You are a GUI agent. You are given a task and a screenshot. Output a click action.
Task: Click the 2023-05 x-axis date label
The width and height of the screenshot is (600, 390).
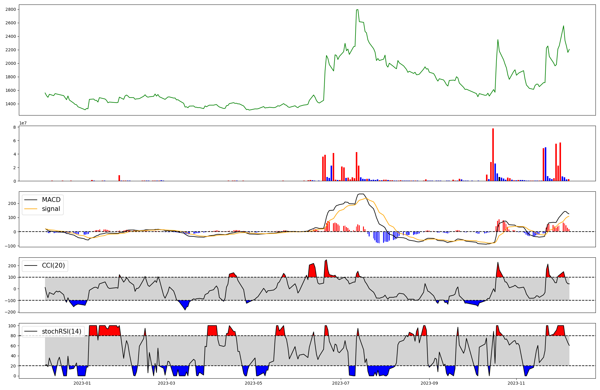click(253, 383)
